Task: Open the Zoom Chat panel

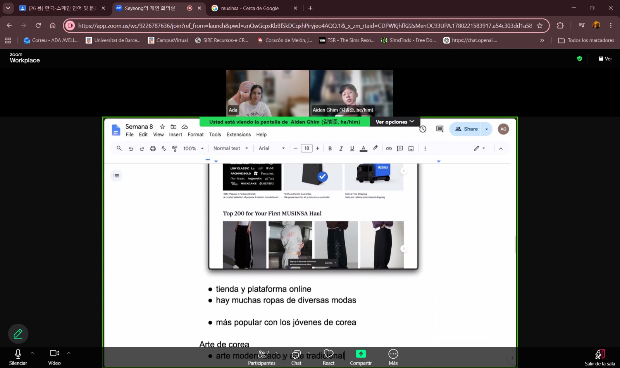Action: pos(296,357)
